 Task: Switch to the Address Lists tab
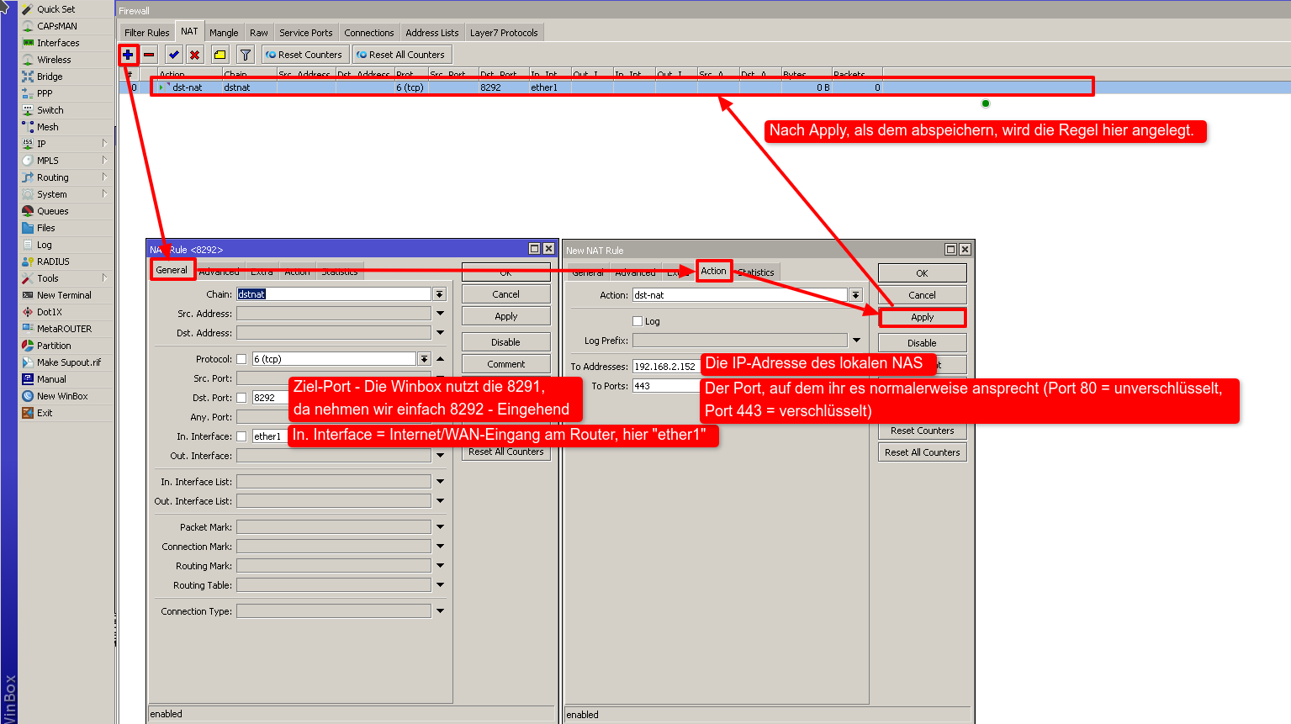click(x=432, y=33)
